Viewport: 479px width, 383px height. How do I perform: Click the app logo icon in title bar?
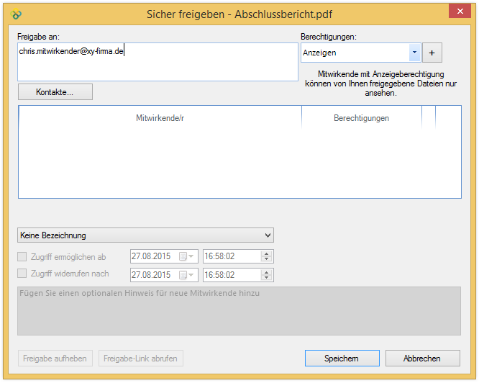pos(16,14)
